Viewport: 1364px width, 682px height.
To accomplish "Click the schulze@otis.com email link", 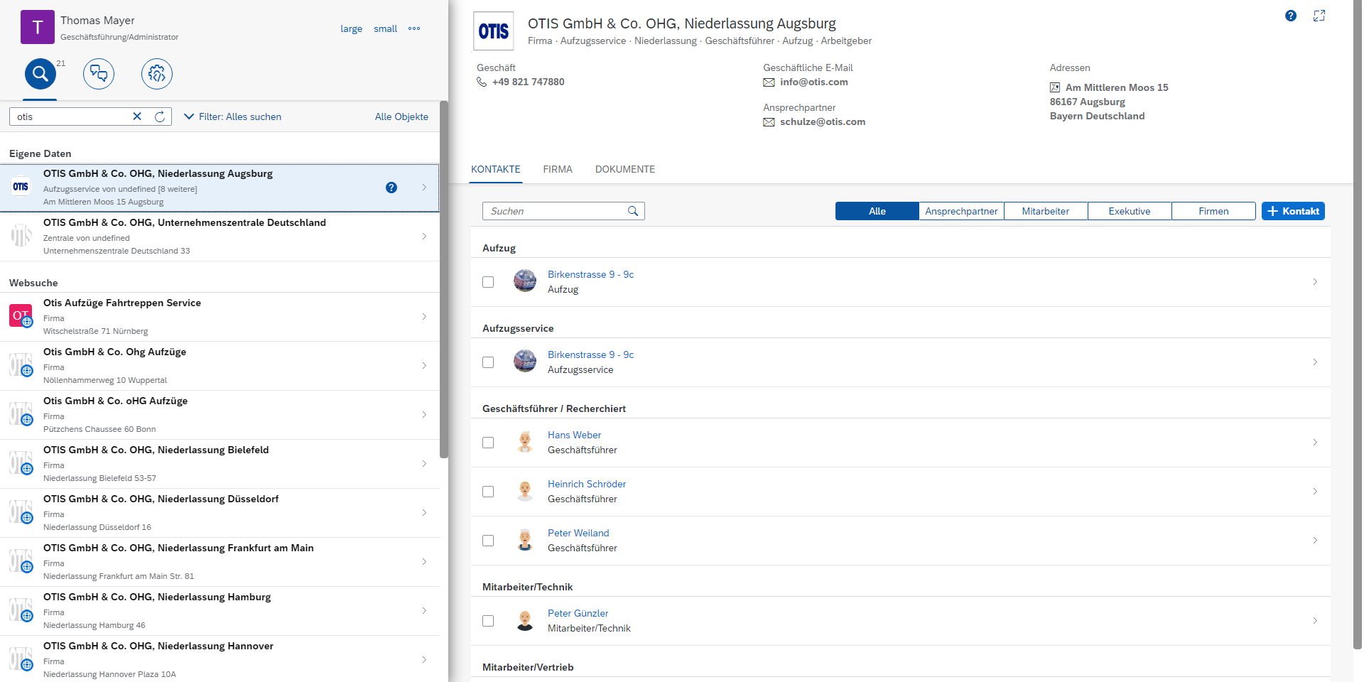I will tap(823, 121).
